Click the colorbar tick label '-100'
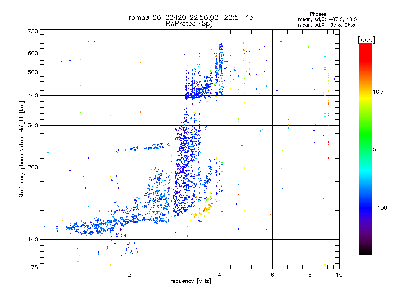399x299 pixels. pos(380,208)
